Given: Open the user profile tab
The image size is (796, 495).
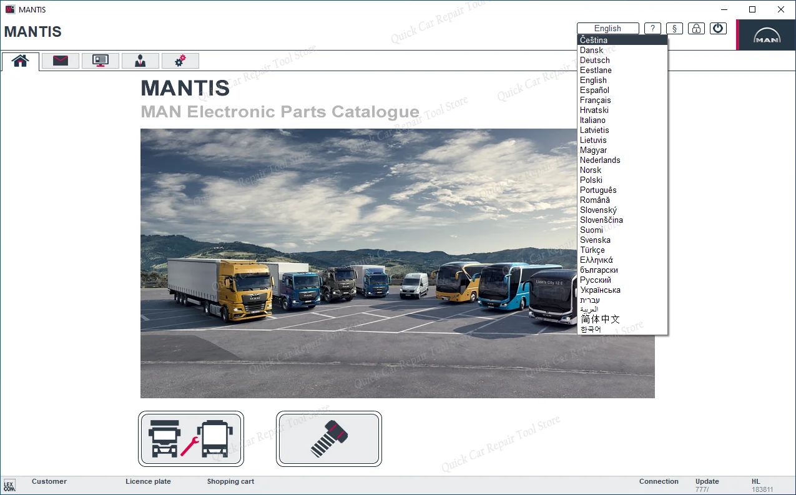Looking at the screenshot, I should click(x=140, y=61).
